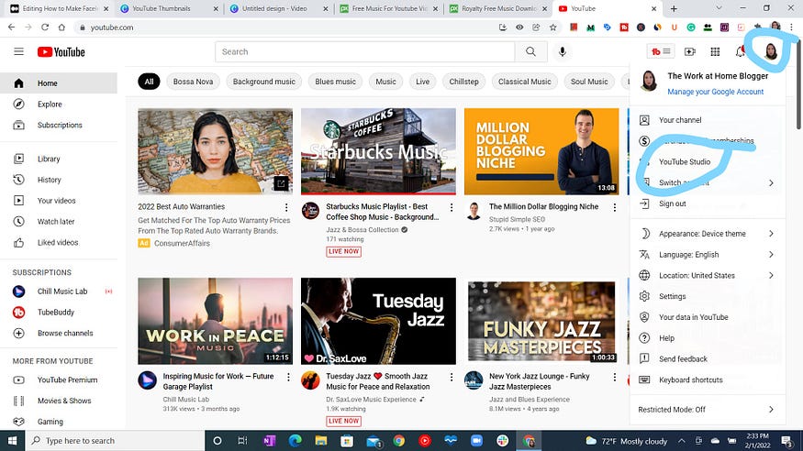
Task: Expand Location: United States submenu
Action: click(x=708, y=275)
